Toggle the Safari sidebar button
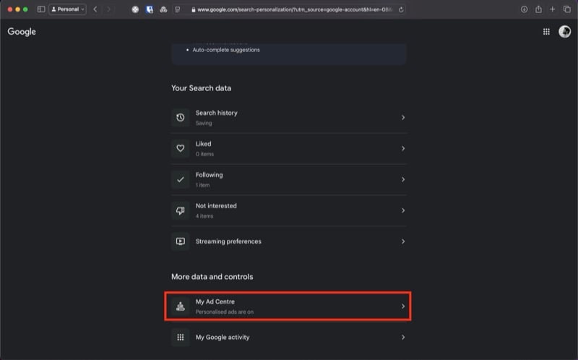578x360 pixels. [41, 9]
